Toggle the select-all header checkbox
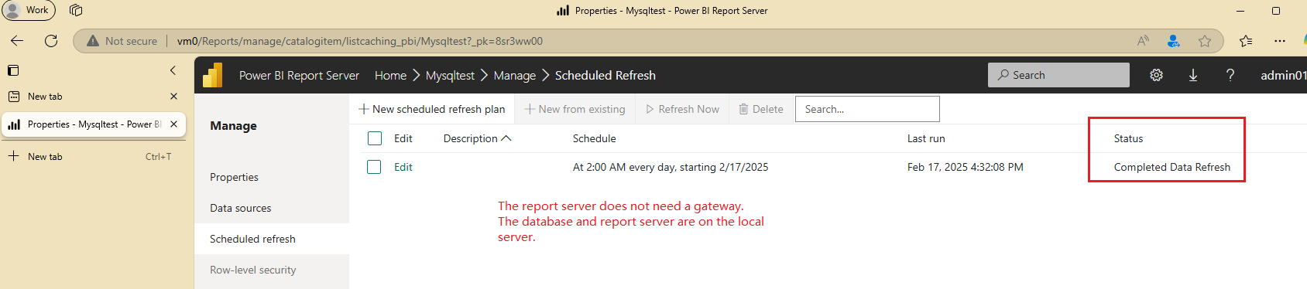This screenshot has height=289, width=1307. point(375,138)
